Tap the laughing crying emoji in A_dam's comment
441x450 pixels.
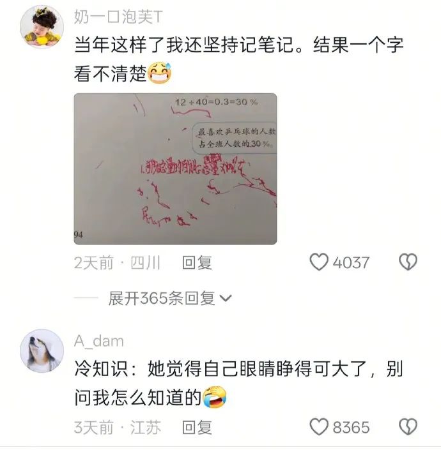point(214,398)
